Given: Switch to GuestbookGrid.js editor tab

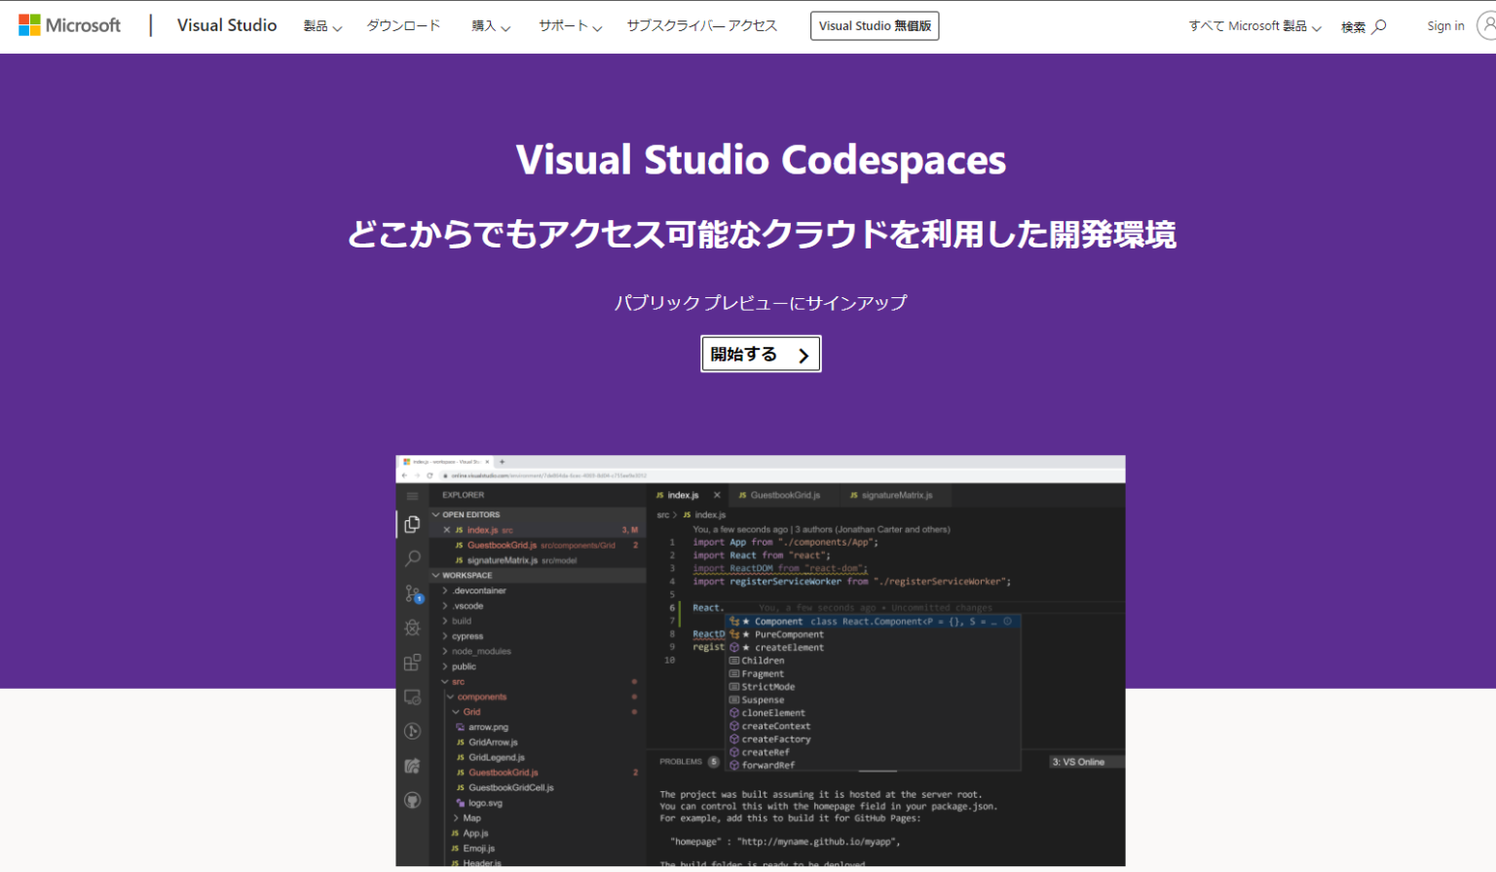Looking at the screenshot, I should 785,495.
